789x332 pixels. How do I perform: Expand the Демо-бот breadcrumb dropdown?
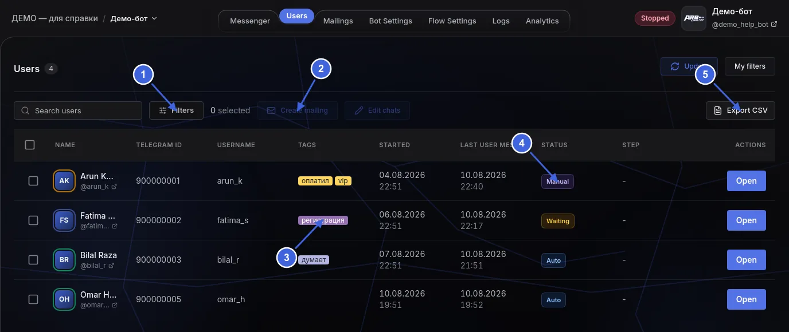[x=134, y=18]
